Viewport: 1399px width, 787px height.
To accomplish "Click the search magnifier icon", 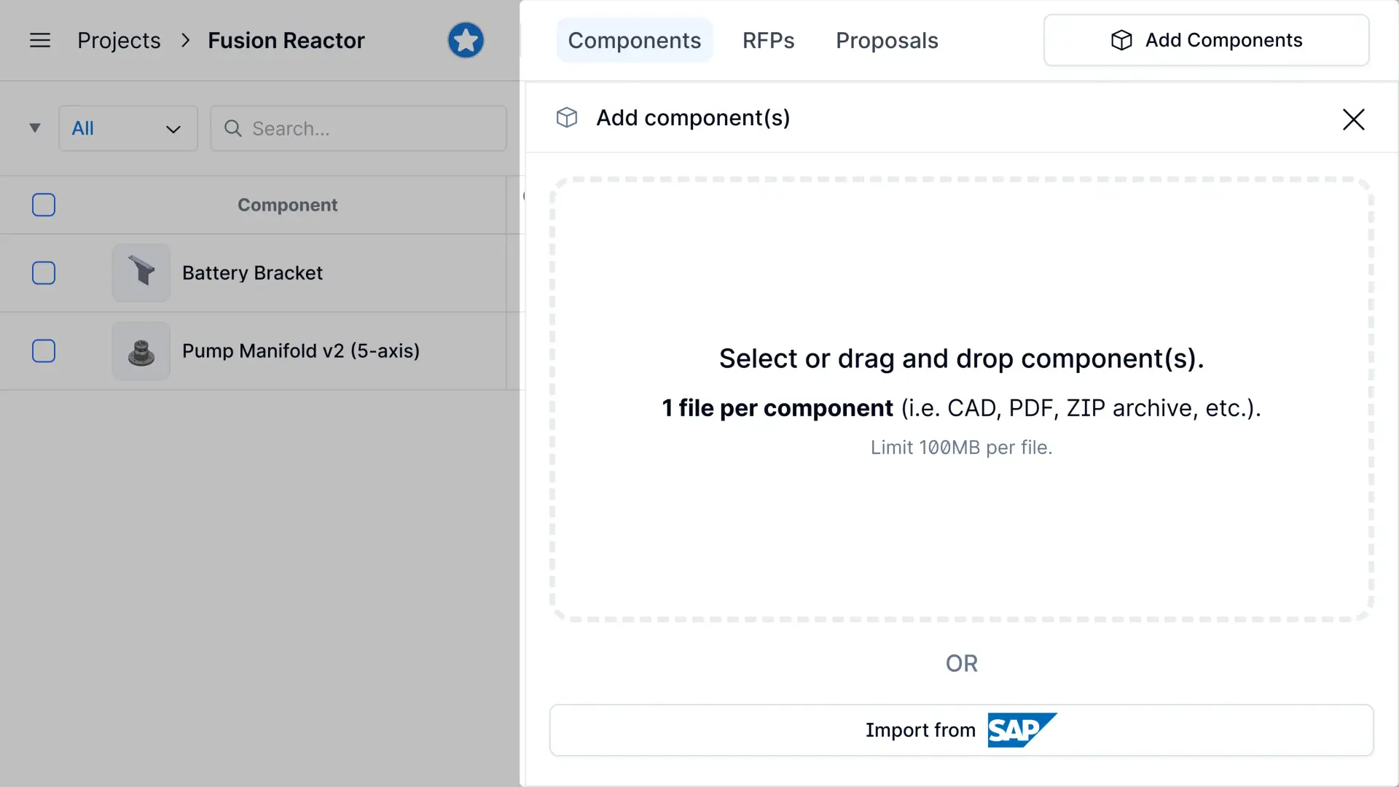I will (x=232, y=128).
